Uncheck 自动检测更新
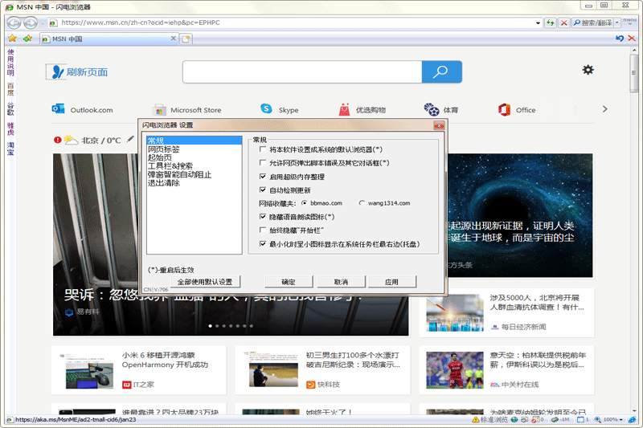The height and width of the screenshot is (428, 643). pos(263,190)
